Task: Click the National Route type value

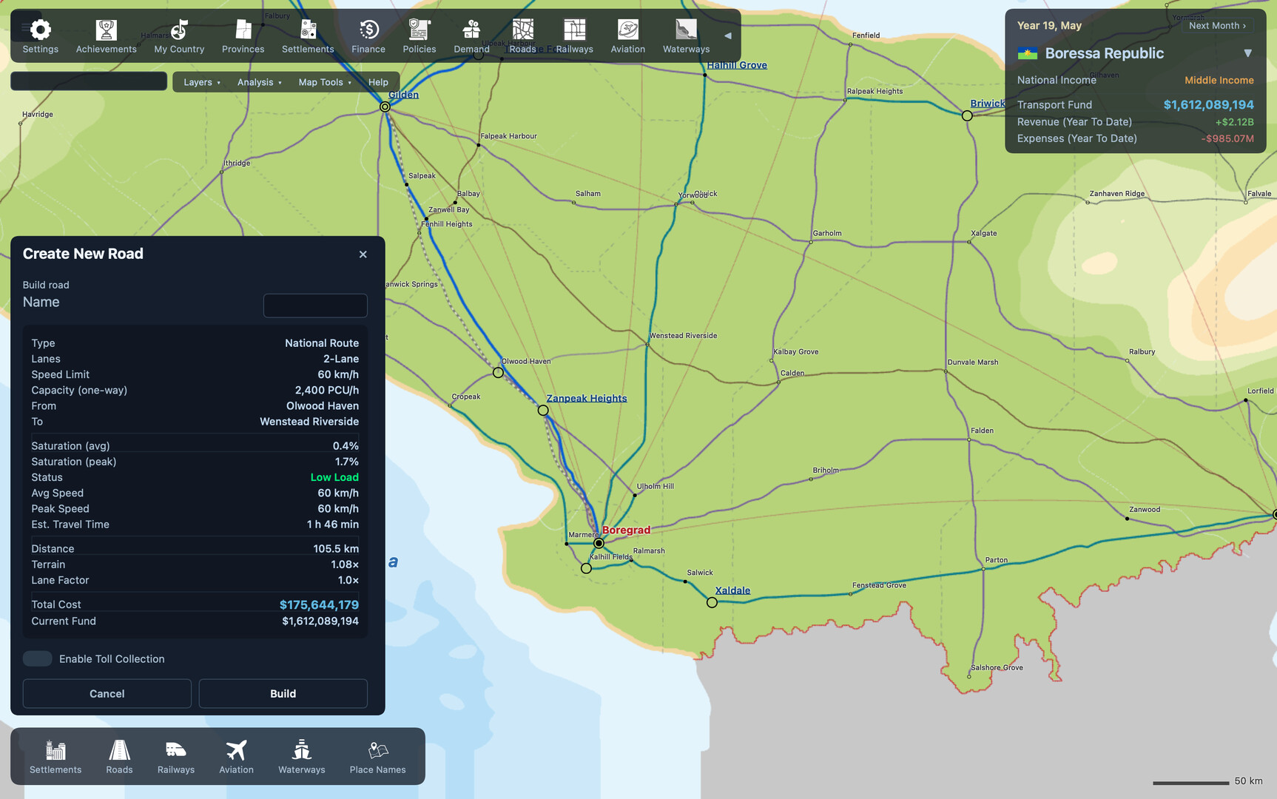Action: pyautogui.click(x=322, y=343)
